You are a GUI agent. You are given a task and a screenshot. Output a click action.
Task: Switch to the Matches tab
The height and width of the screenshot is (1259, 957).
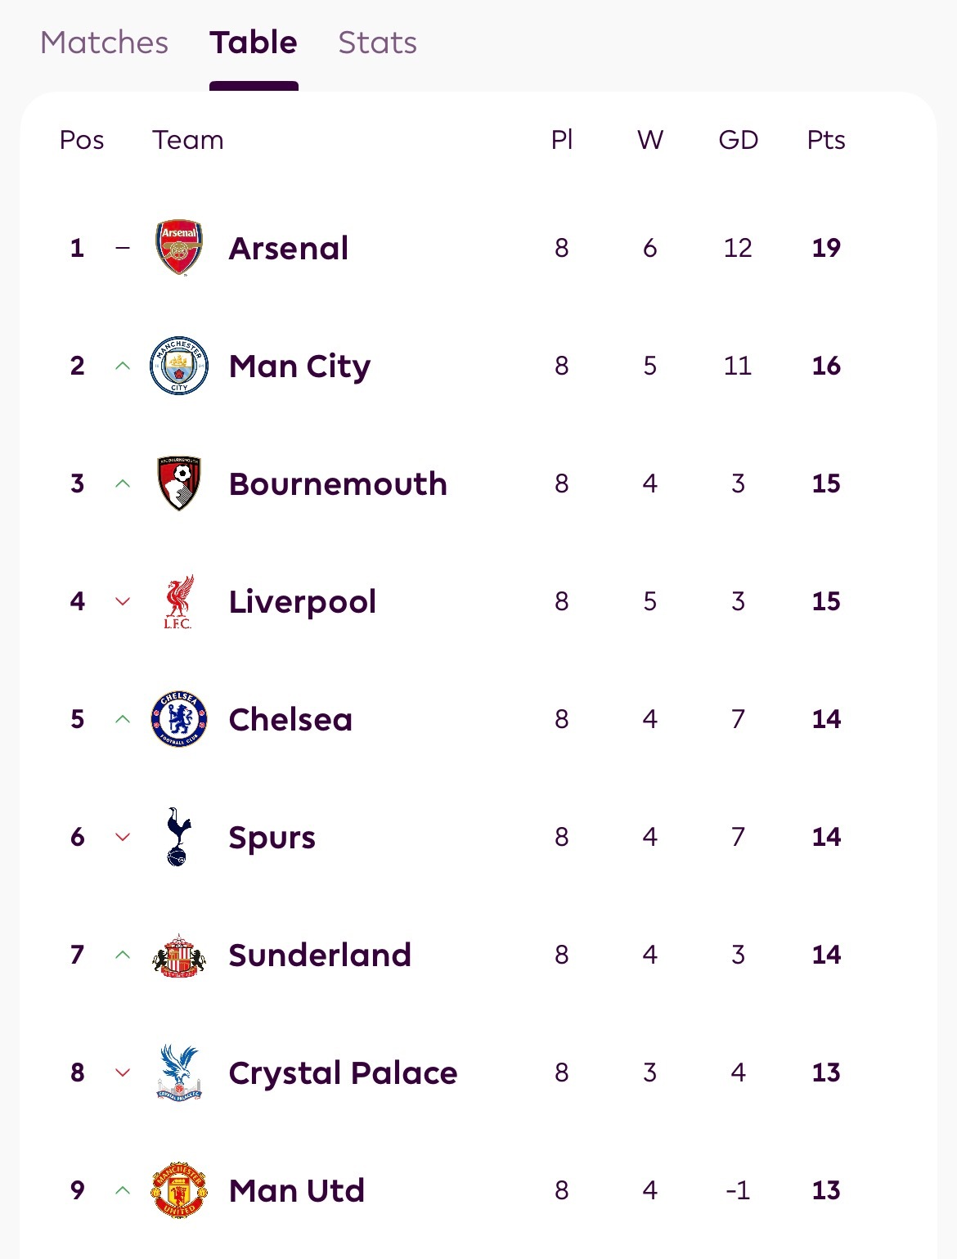[104, 43]
